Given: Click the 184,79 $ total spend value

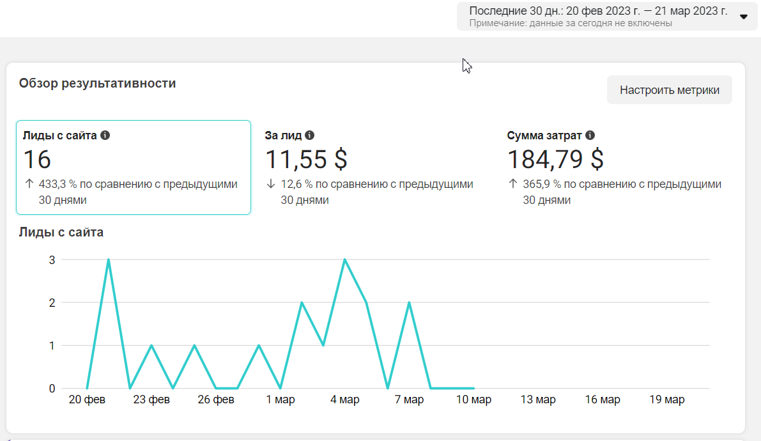Looking at the screenshot, I should (x=555, y=159).
